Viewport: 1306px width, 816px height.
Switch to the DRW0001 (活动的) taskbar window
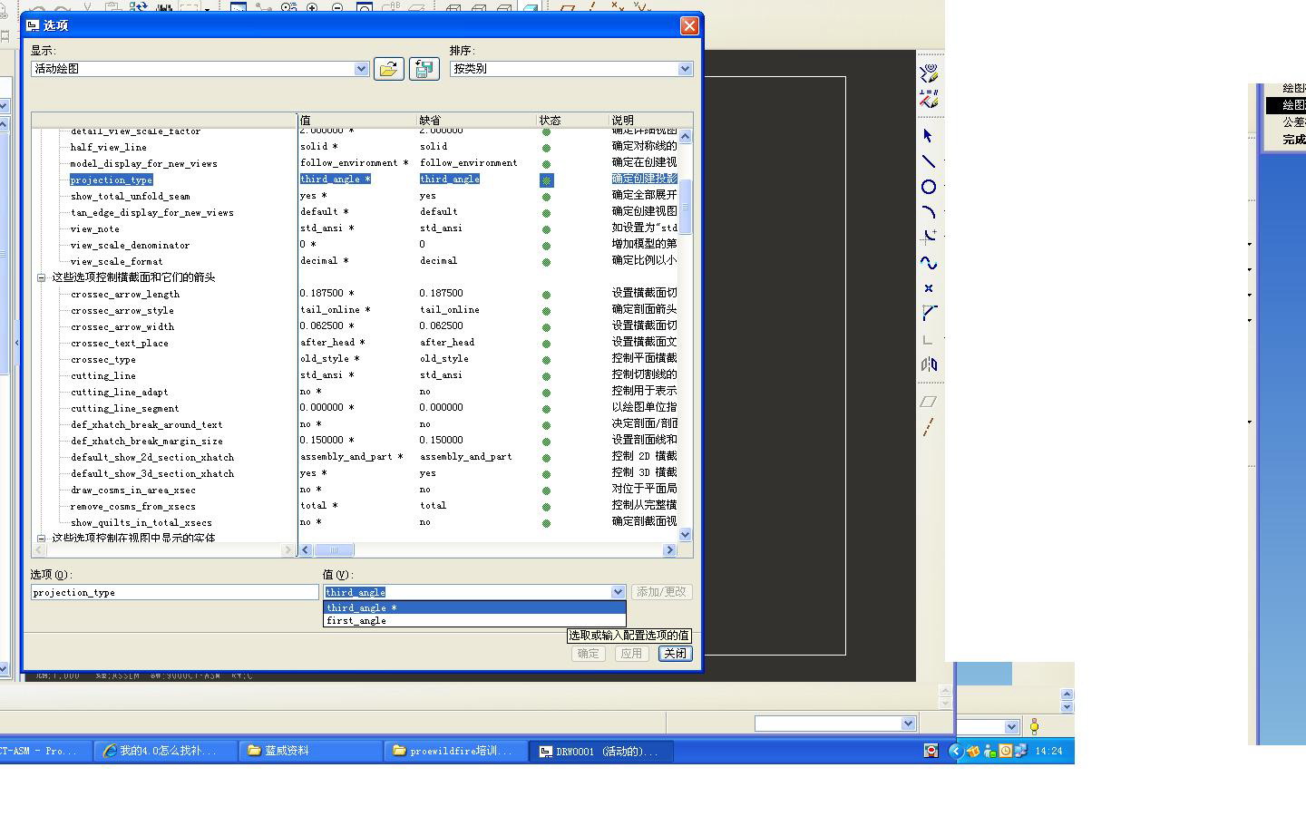click(x=601, y=751)
